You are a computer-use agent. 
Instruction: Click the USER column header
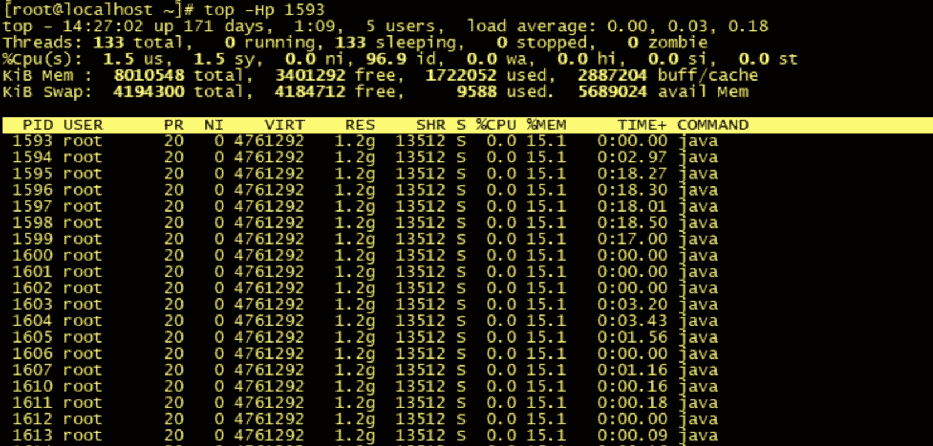[83, 125]
